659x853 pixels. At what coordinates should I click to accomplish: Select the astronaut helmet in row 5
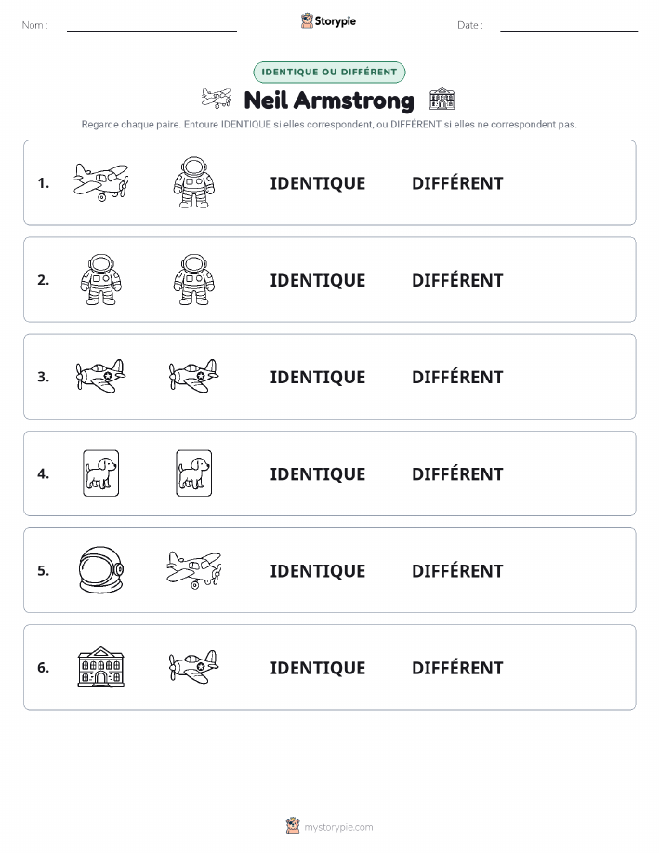tap(101, 570)
